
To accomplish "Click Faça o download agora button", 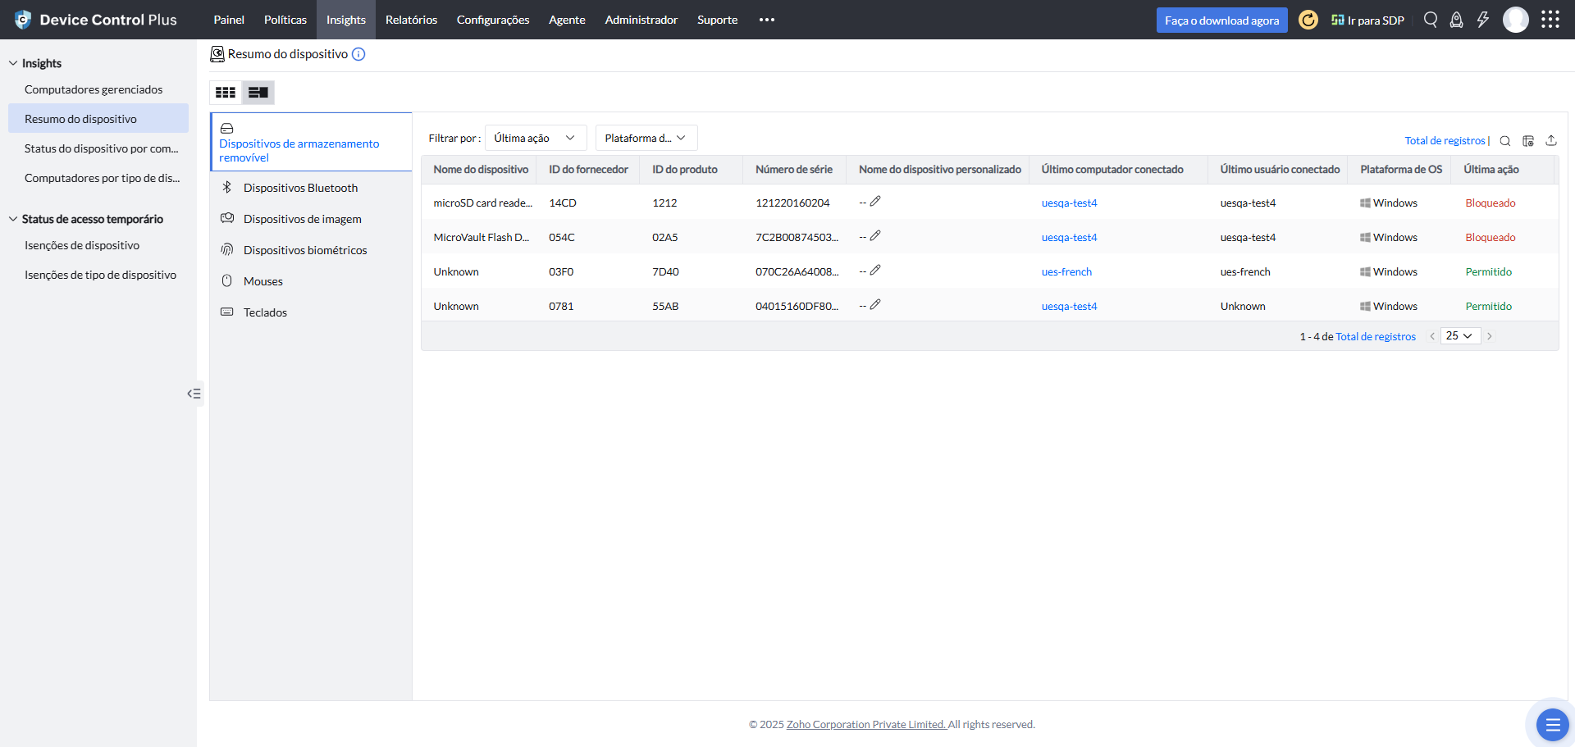I will (1221, 20).
